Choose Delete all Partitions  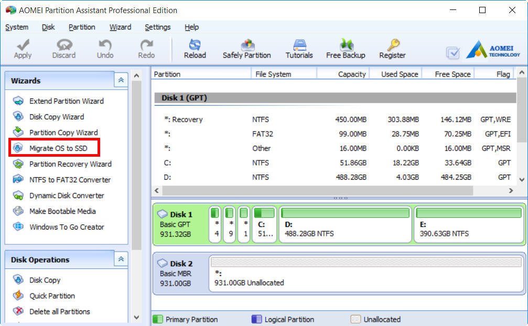tap(51, 311)
